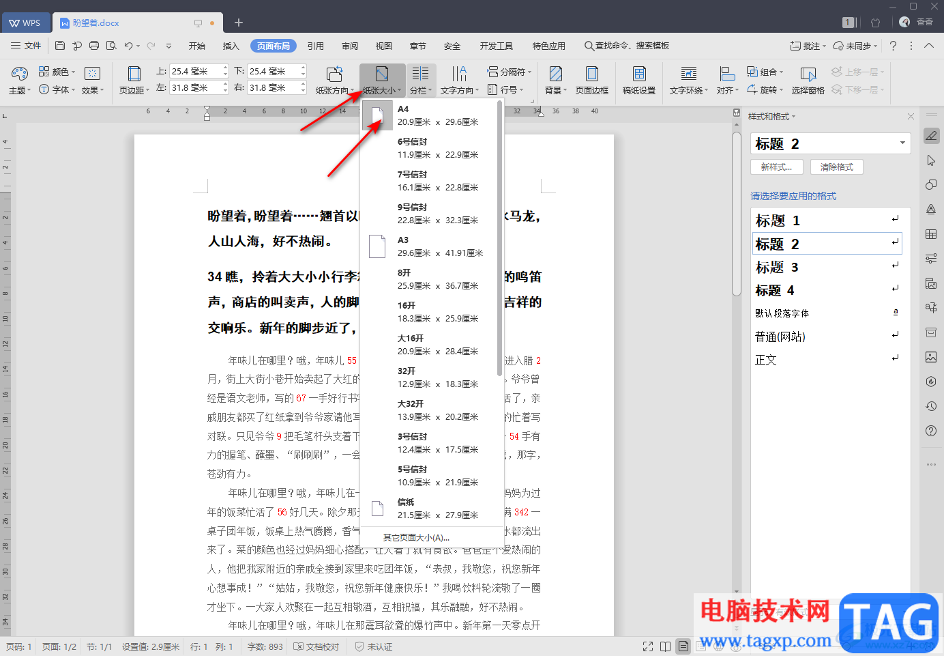Open text wrapping (文字环绕) options
This screenshot has width=944, height=656.
689,80
